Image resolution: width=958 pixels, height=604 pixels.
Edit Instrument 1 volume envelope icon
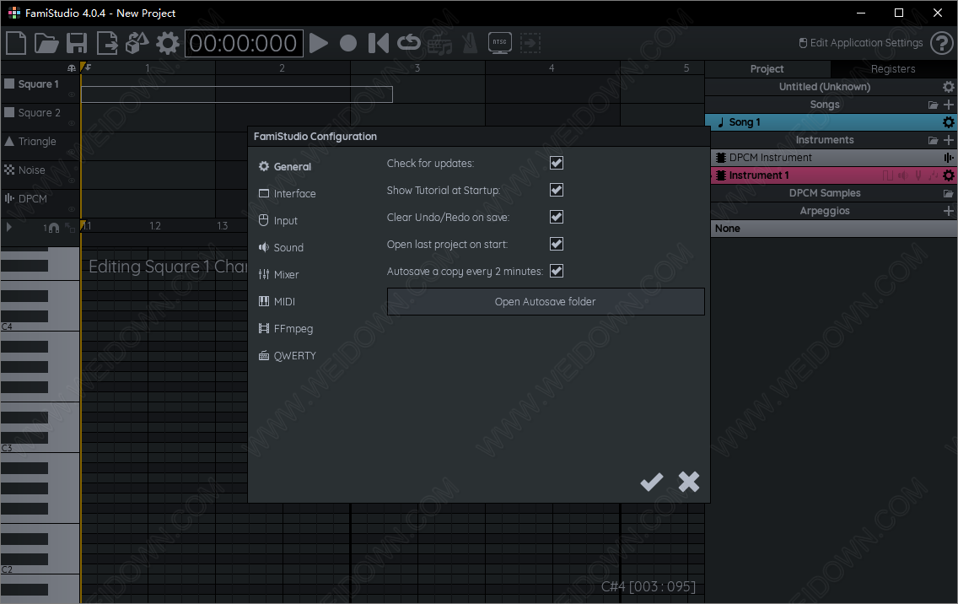[x=903, y=175]
